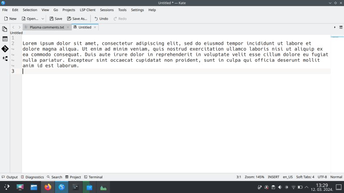Open the Zoom: 145% status control

point(255,177)
